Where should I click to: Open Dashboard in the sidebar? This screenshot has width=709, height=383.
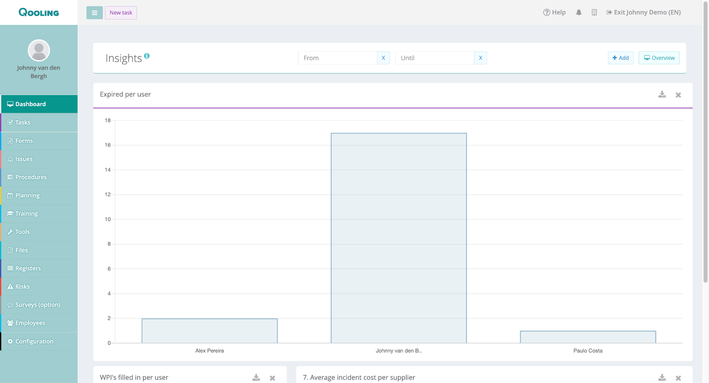click(x=39, y=104)
